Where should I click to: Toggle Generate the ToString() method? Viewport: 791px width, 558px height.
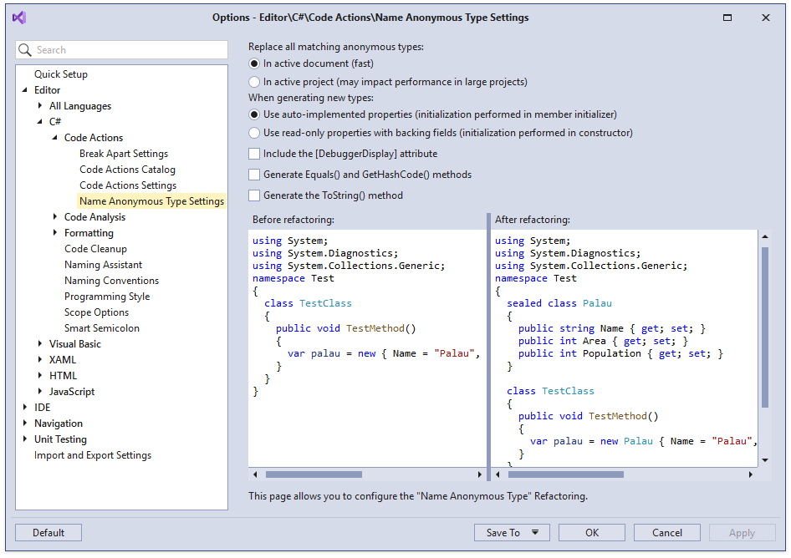pyautogui.click(x=254, y=195)
